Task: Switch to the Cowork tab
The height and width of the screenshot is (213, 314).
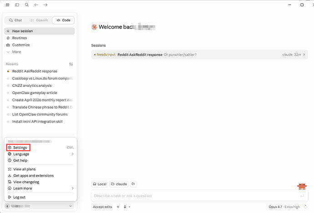Action: pos(39,20)
